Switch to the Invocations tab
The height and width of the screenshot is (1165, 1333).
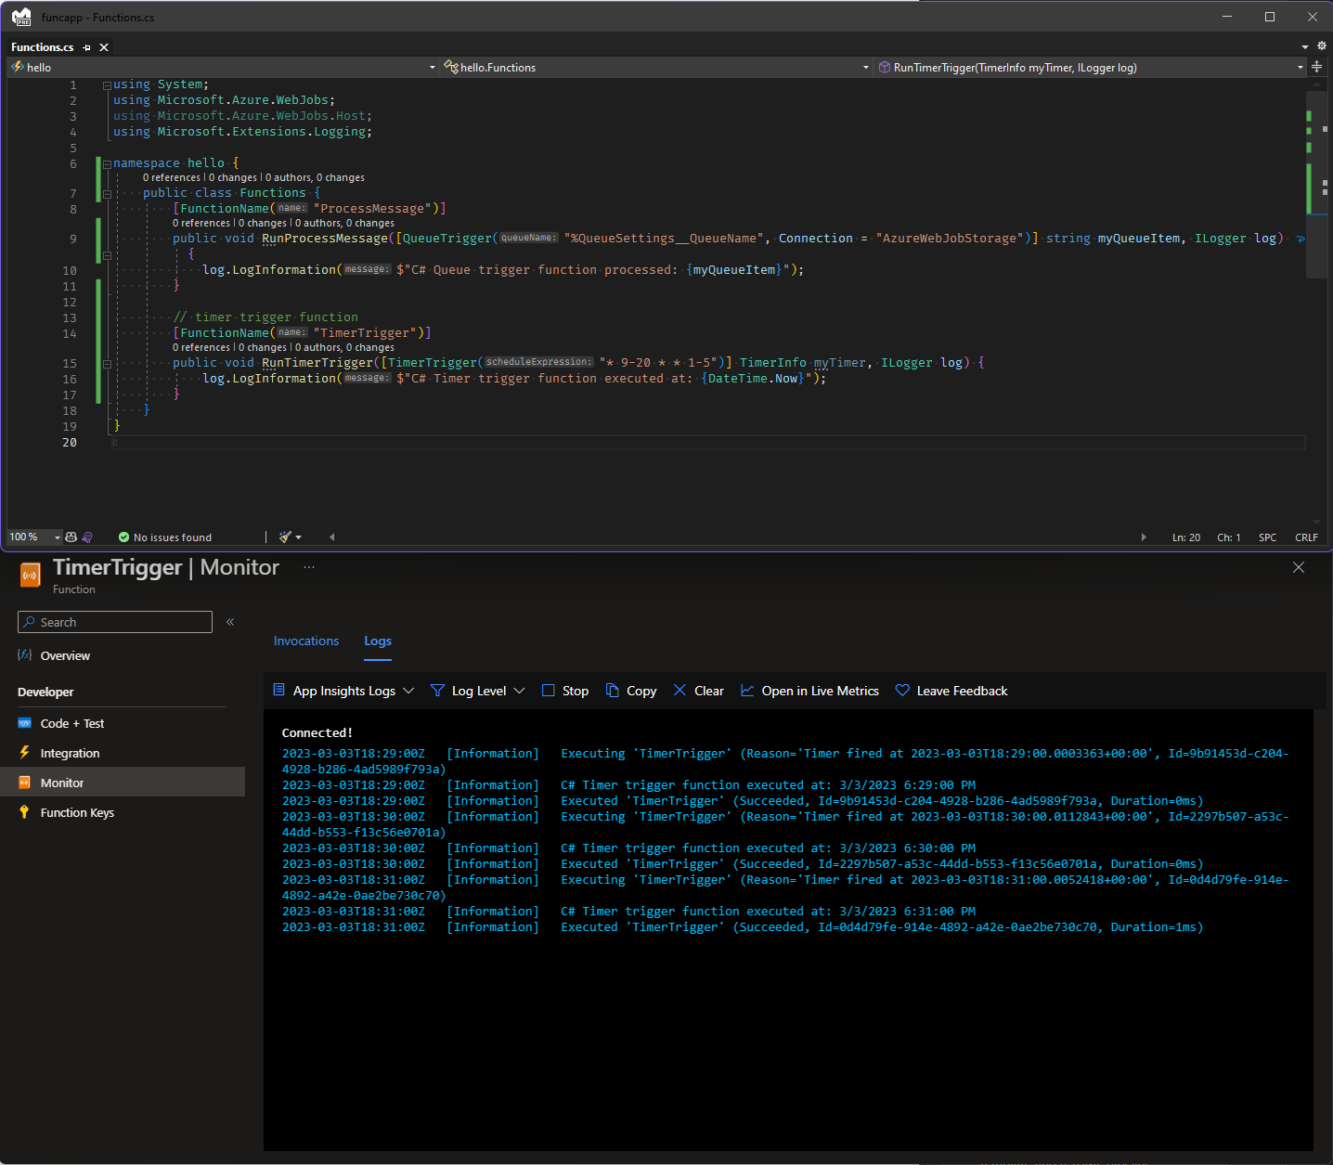pos(306,641)
